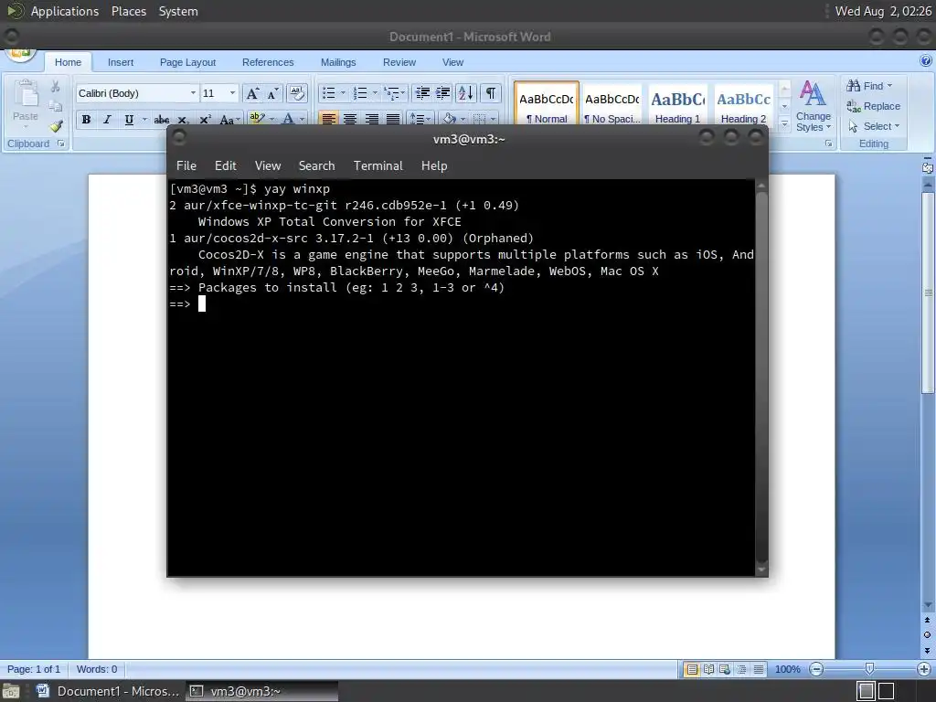Open the Change Styles dropdown

[813, 106]
